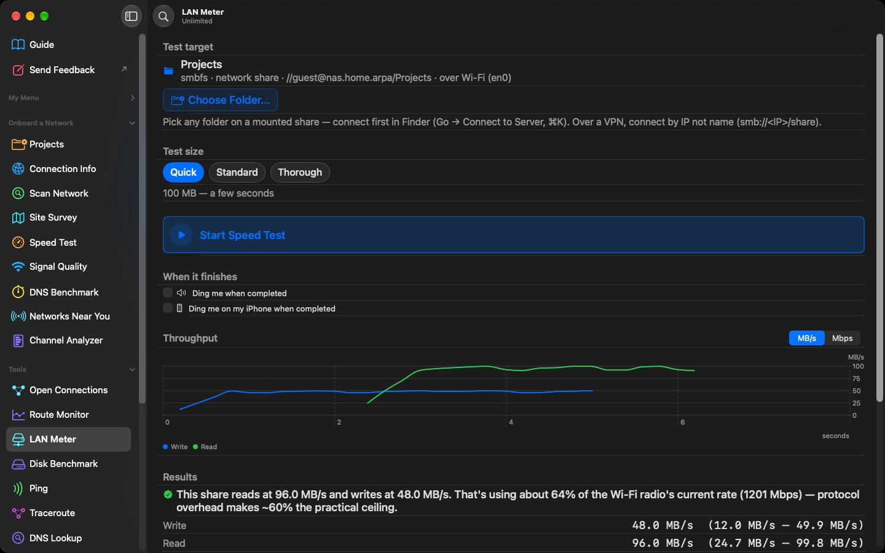The image size is (885, 553).
Task: Click the LAN Meter window title
Action: pyautogui.click(x=203, y=12)
